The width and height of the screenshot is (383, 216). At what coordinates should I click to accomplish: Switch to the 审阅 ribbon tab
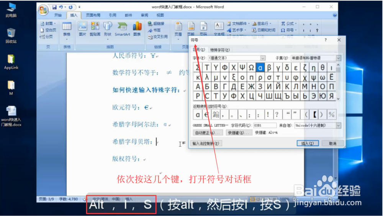[144, 15]
